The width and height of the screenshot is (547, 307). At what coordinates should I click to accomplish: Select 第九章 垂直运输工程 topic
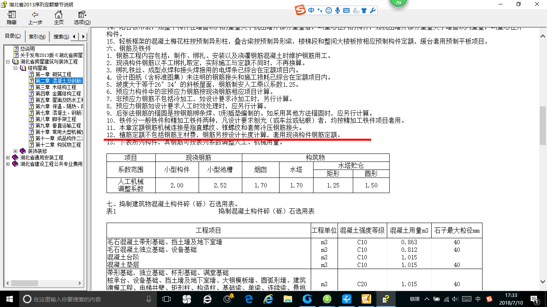tap(58, 126)
